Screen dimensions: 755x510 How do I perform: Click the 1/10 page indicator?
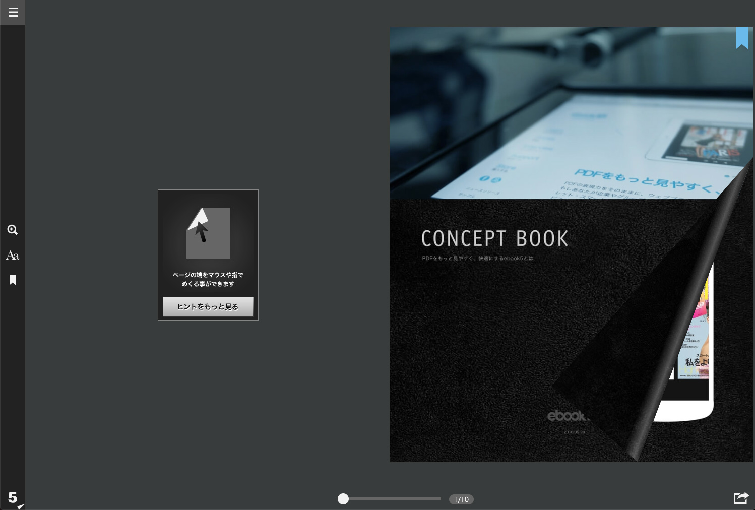[x=461, y=499]
